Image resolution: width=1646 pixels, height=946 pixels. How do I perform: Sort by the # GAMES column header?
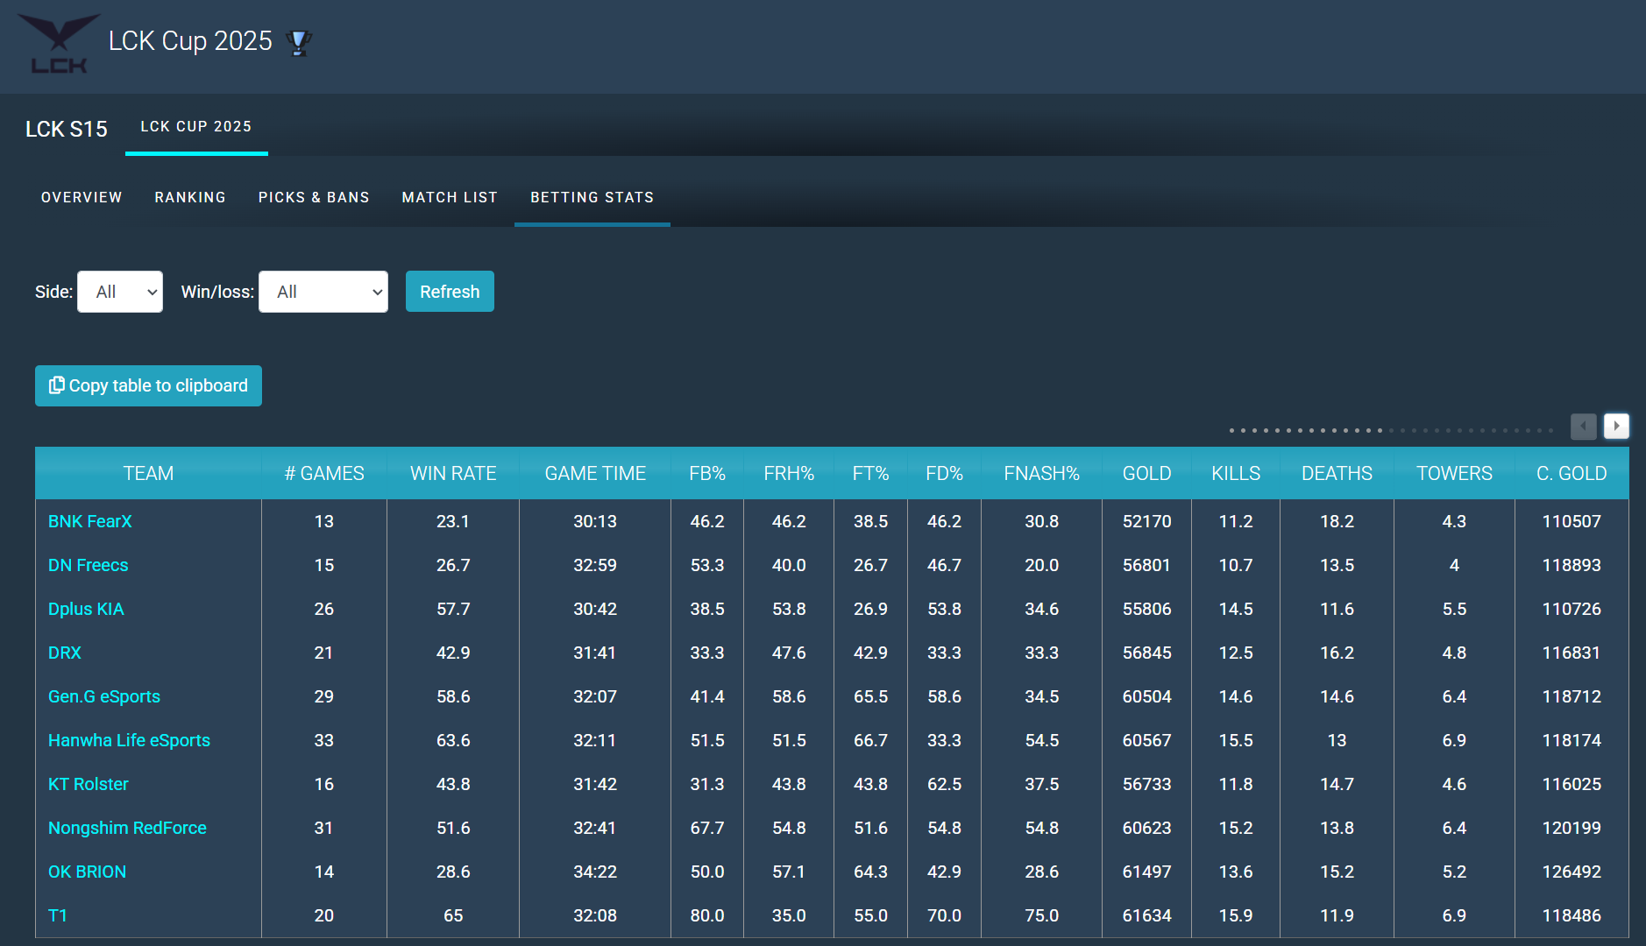pos(324,473)
